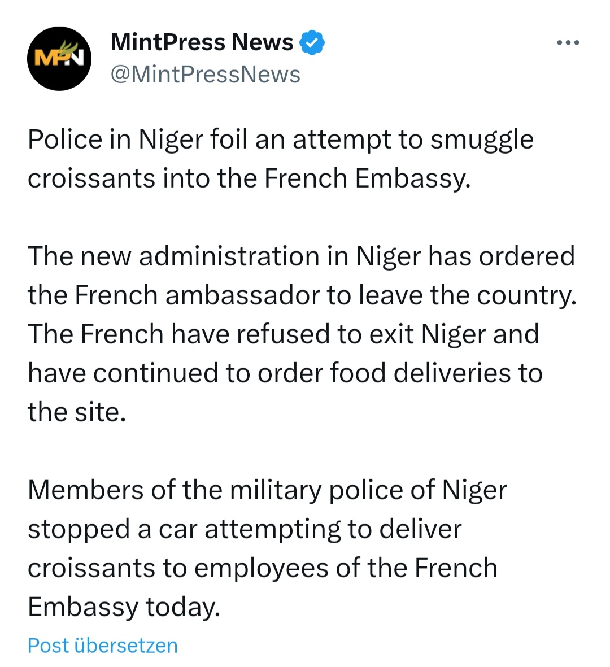The image size is (610, 667).
Task: Click the line "the French ambassador to leave the country."
Action: (302, 295)
